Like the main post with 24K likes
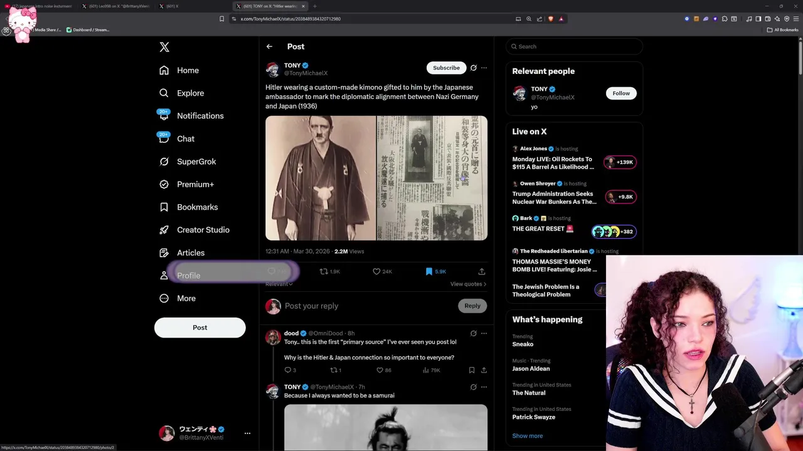 [x=382, y=271]
